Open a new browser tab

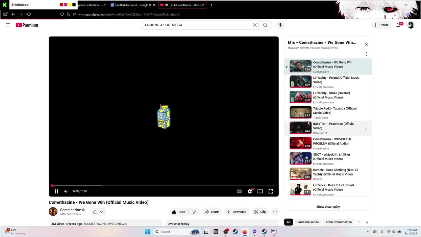click(211, 5)
